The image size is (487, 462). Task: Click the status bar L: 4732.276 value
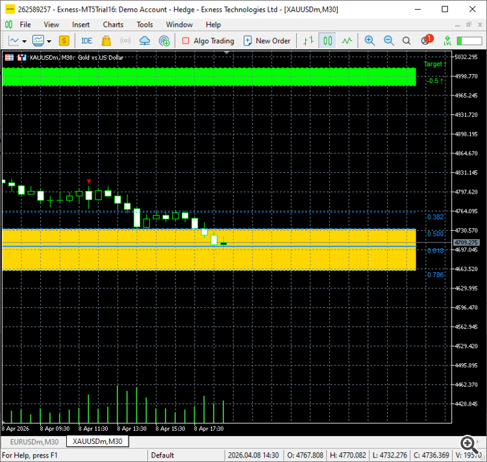(x=390, y=456)
